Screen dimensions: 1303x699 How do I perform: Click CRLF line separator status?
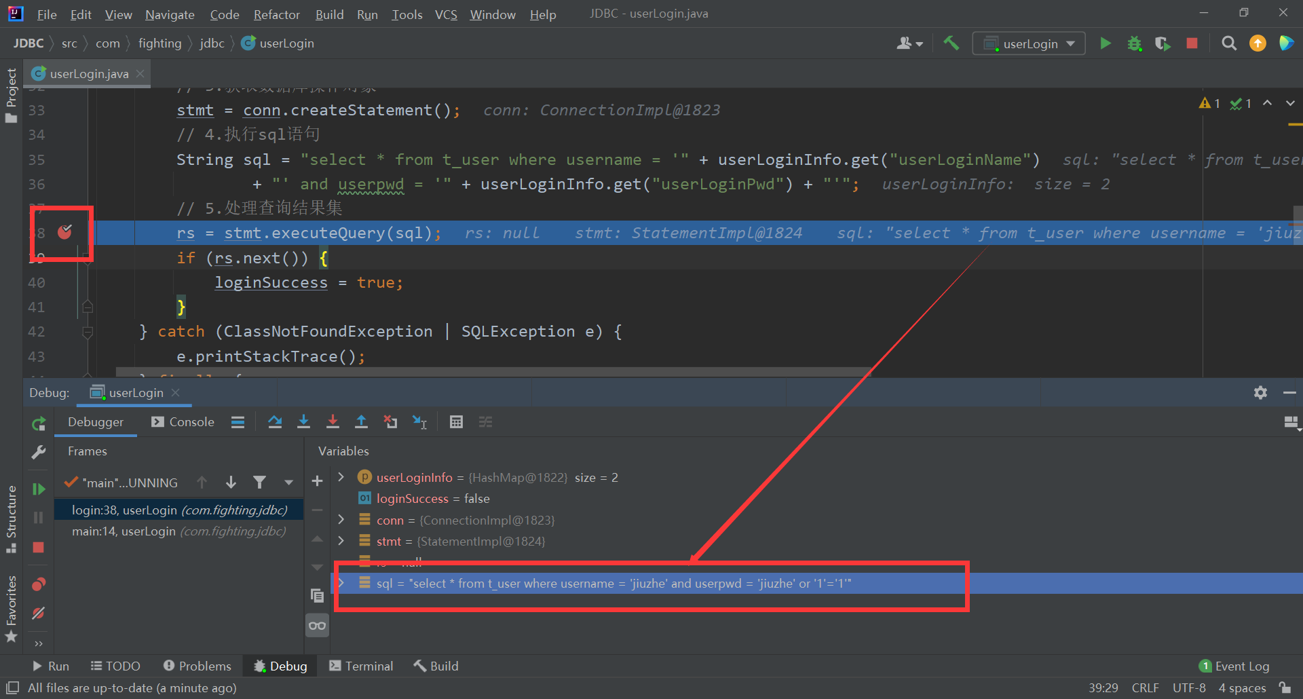coord(1145,688)
